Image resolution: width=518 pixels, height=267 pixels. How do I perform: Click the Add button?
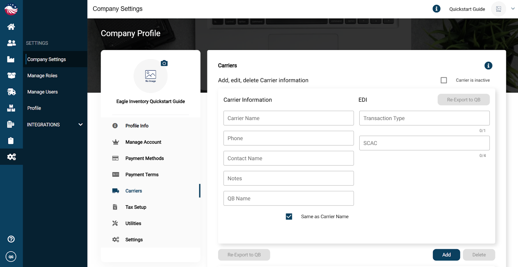(x=446, y=255)
